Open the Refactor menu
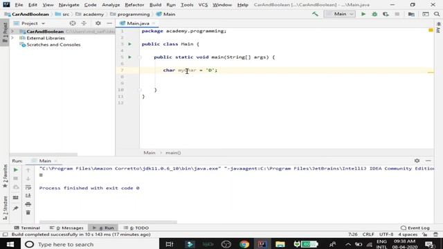Screen dimensions: 443x249 pos(134,5)
